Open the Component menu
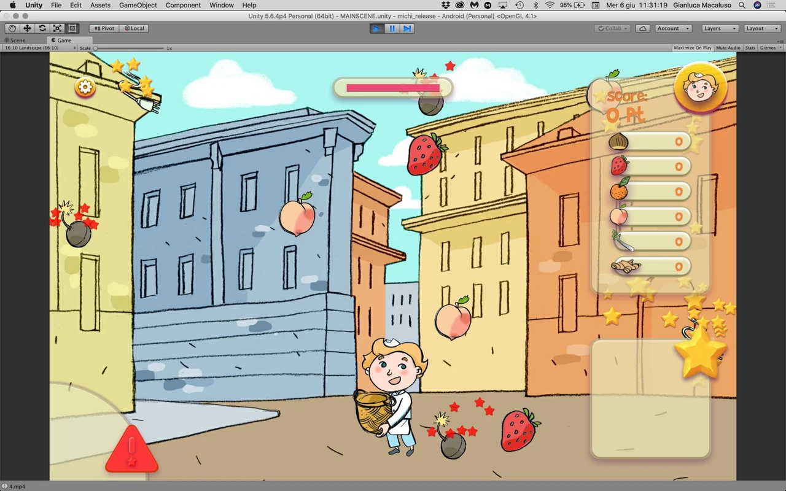The height and width of the screenshot is (491, 786). pyautogui.click(x=183, y=5)
